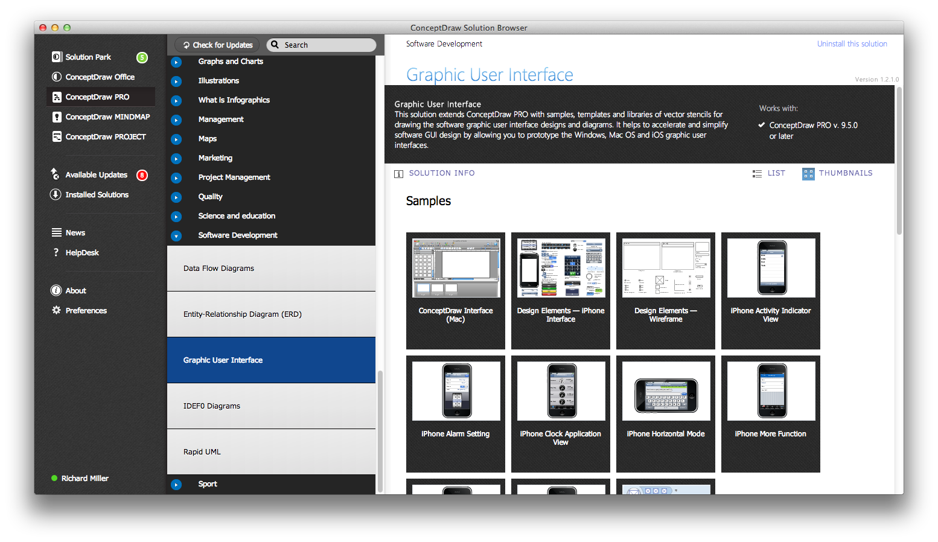Select Entity-Relationship Diagram (ERD) solution

click(x=271, y=314)
